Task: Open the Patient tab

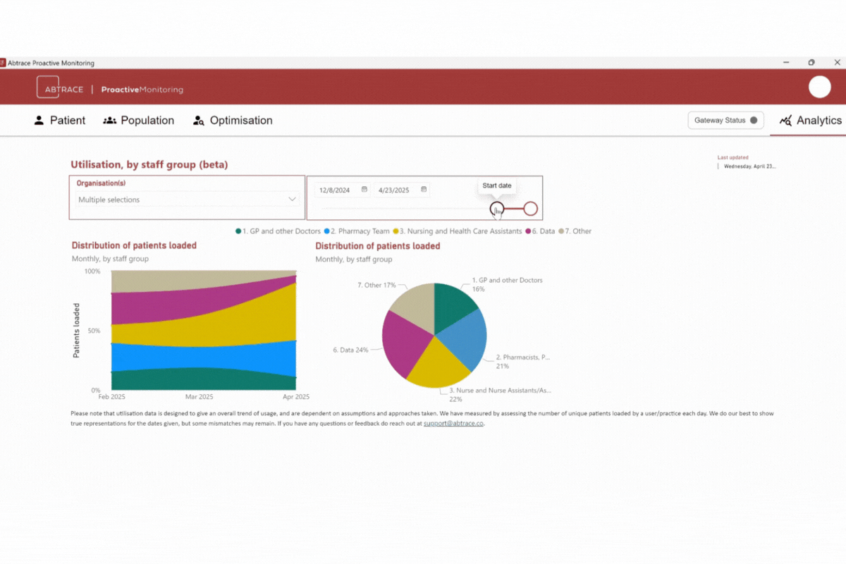Action: (x=60, y=121)
